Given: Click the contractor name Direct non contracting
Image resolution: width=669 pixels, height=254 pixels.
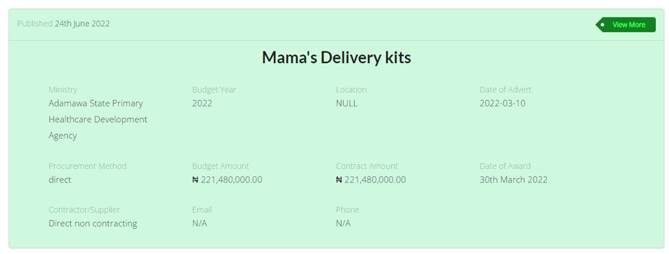Looking at the screenshot, I should [93, 223].
